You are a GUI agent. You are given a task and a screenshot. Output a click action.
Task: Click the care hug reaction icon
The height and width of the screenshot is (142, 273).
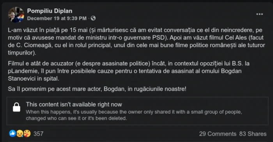(27, 133)
